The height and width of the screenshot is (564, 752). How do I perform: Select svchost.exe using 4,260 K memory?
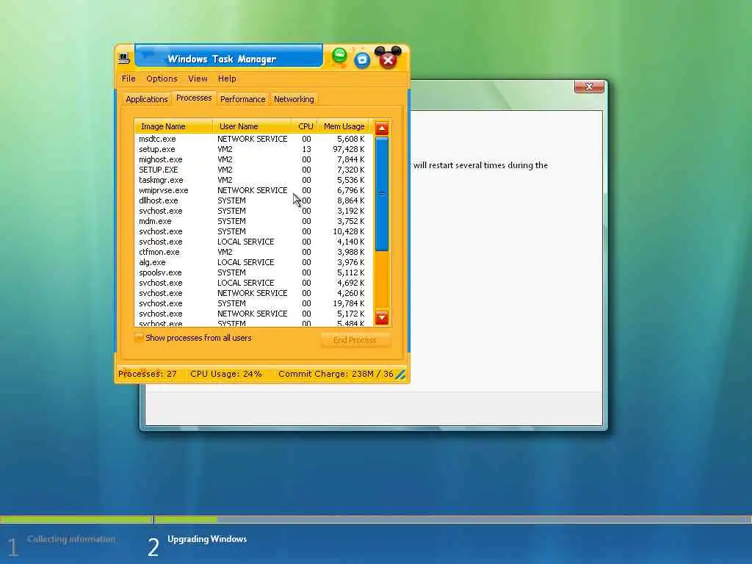tap(253, 293)
